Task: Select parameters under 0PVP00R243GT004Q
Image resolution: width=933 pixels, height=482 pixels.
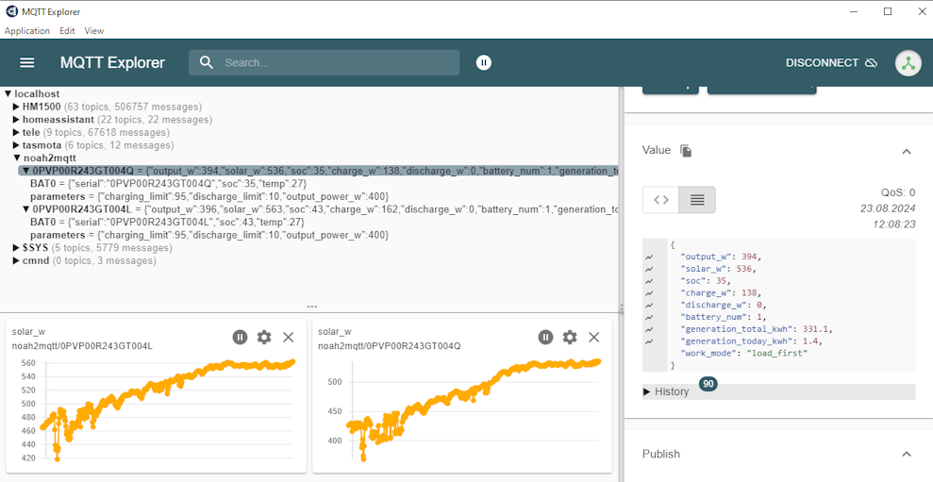Action: tap(208, 196)
